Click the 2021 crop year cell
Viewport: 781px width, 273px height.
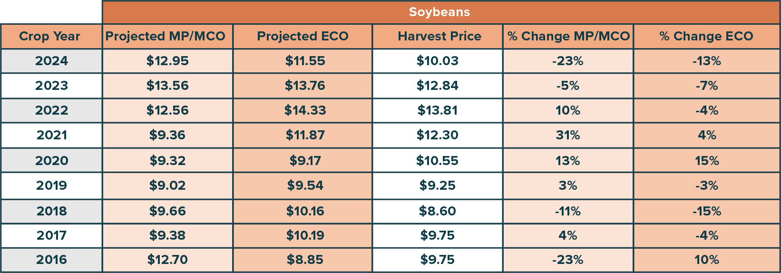click(51, 136)
